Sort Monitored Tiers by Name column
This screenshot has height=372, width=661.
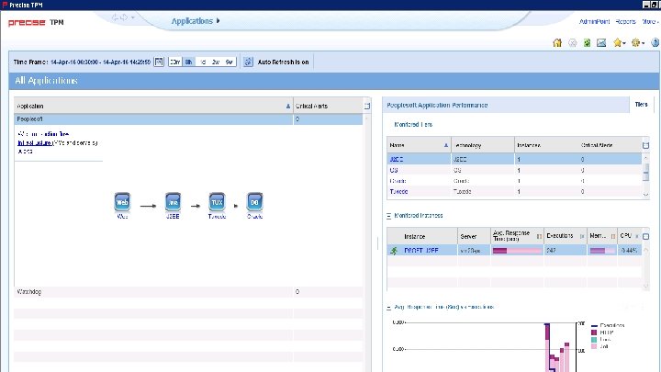click(x=419, y=145)
